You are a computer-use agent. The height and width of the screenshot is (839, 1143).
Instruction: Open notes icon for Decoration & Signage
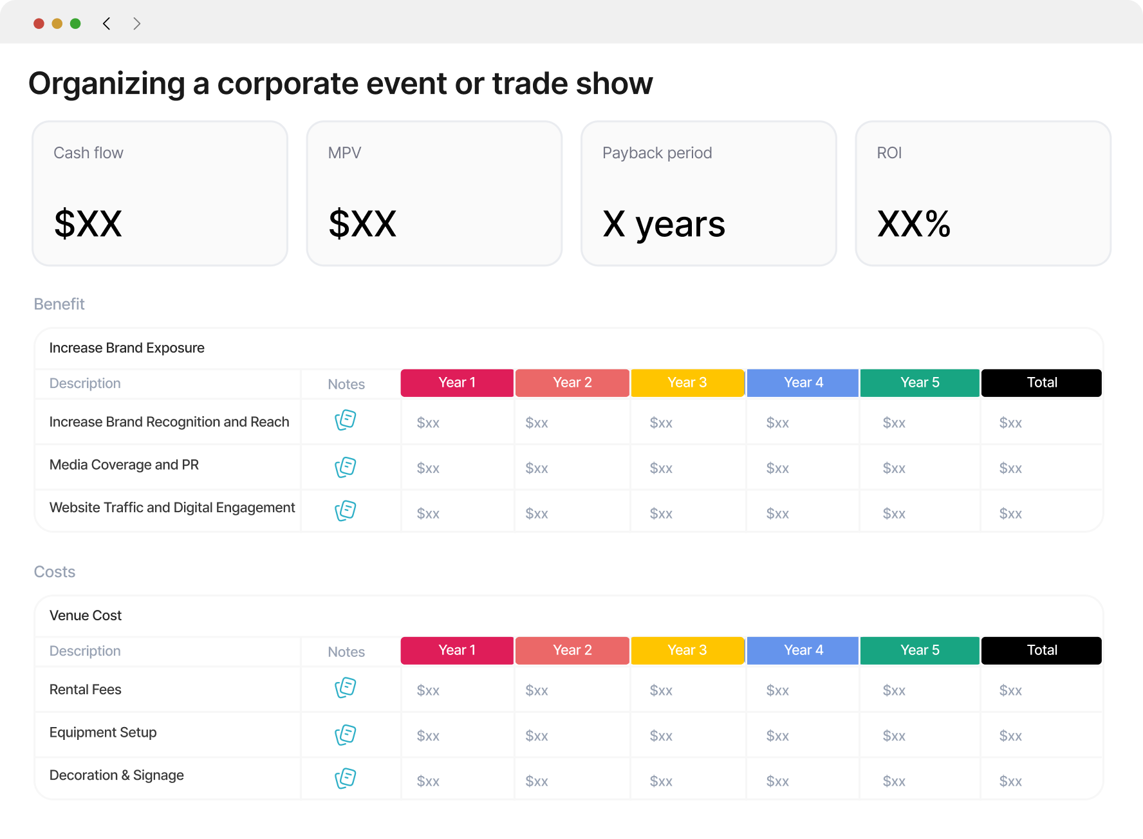point(346,779)
